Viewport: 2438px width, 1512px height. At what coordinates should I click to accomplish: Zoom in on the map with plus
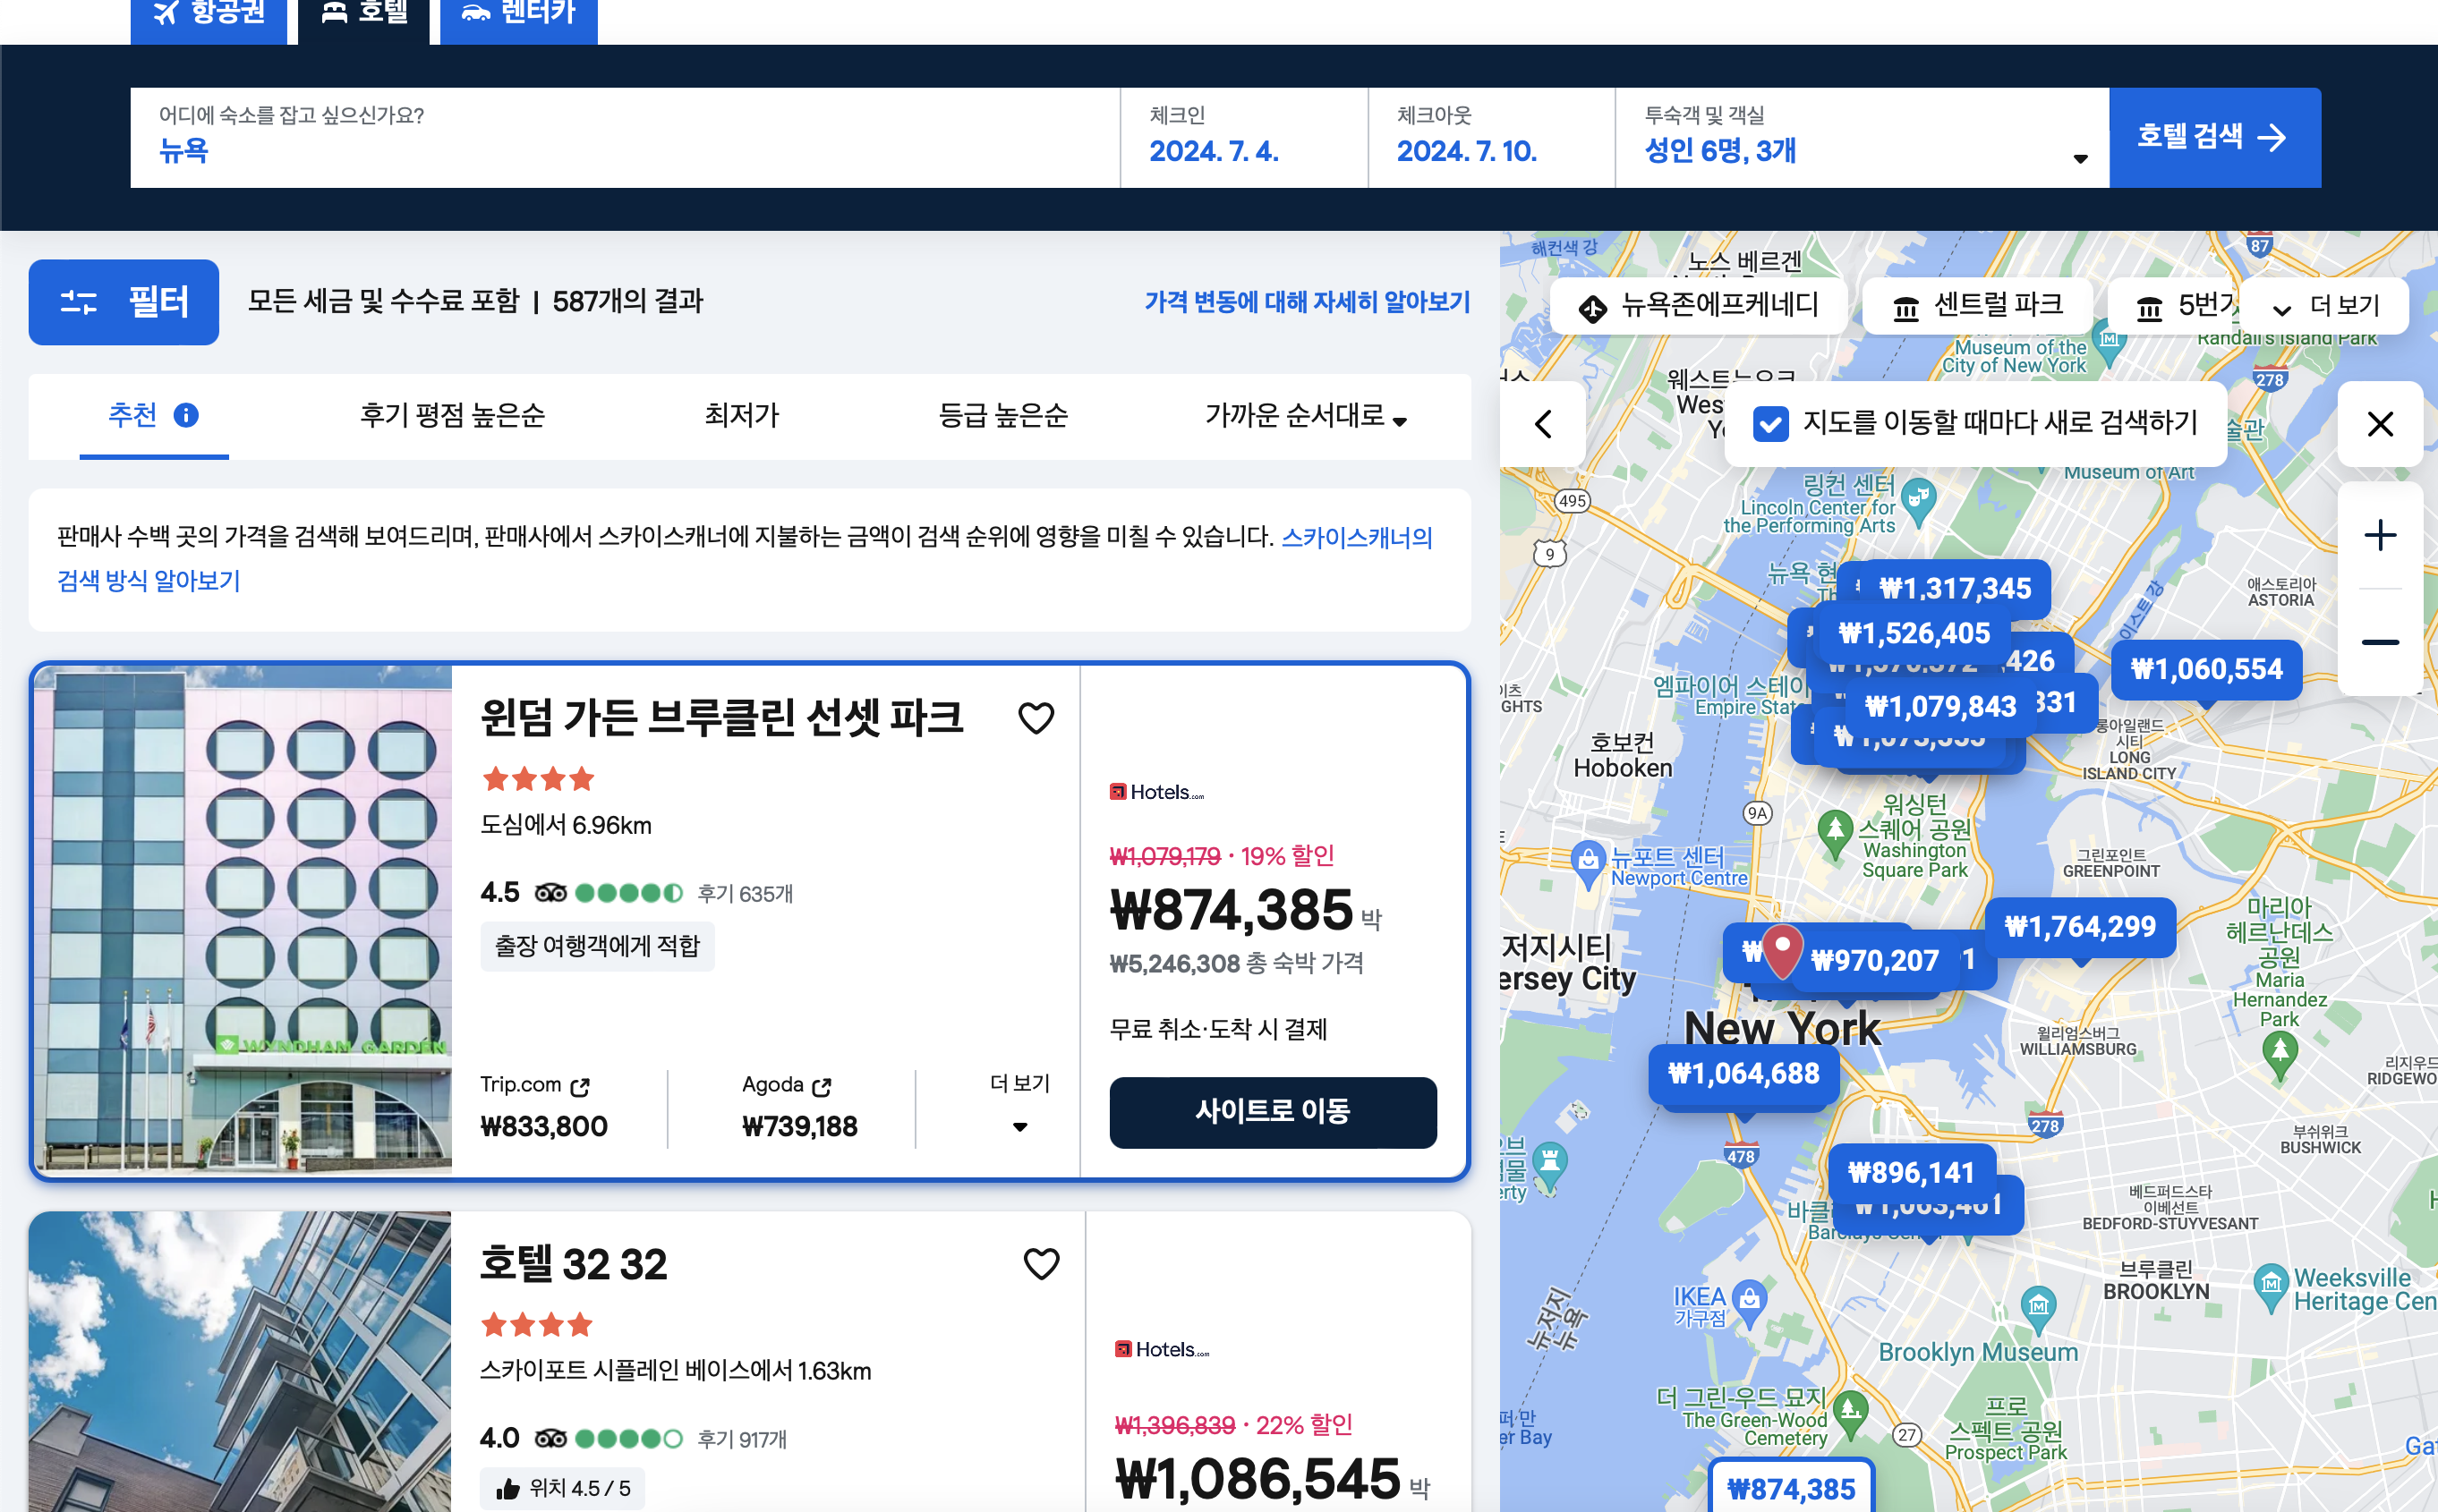pos(2380,535)
